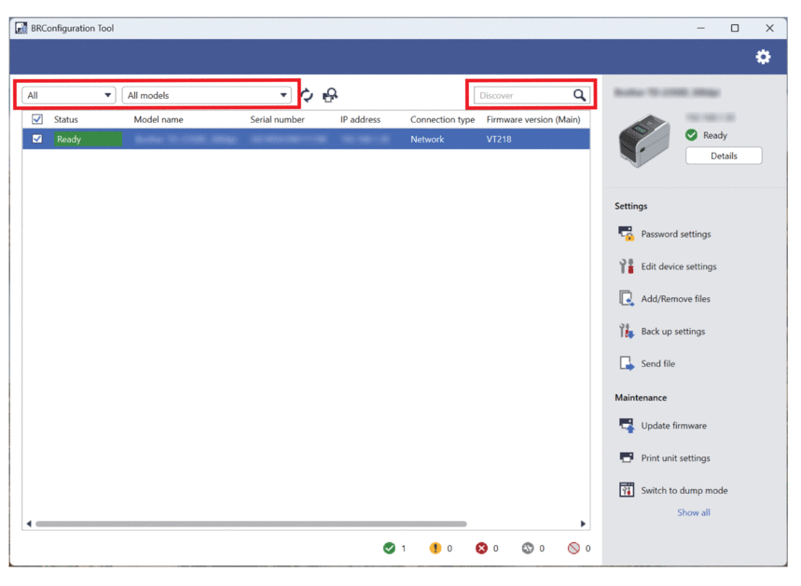Click the refresh device list icon
Viewport: 801px width, 586px height.
coord(306,95)
